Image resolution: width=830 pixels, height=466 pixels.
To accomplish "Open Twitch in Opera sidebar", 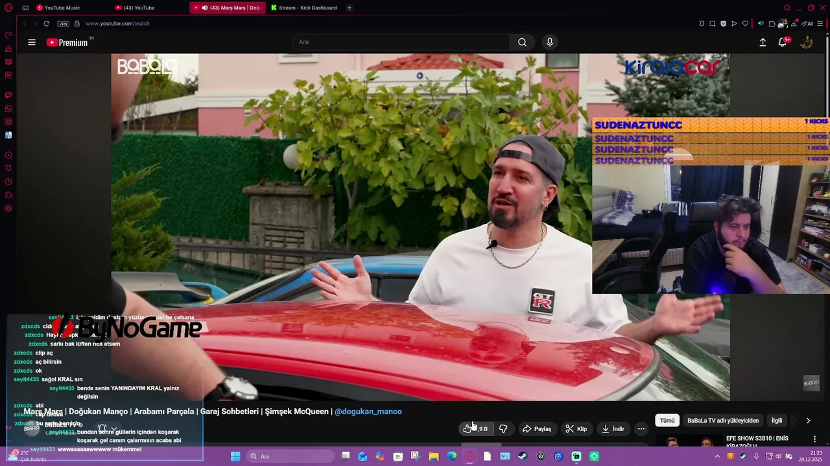I will coord(8,94).
